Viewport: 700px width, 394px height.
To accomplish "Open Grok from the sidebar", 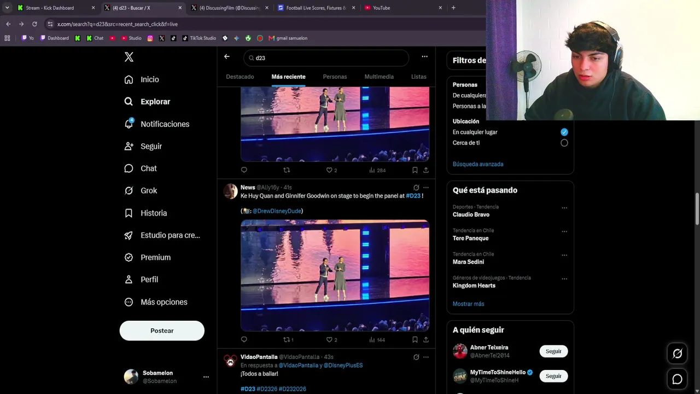I will [x=141, y=190].
